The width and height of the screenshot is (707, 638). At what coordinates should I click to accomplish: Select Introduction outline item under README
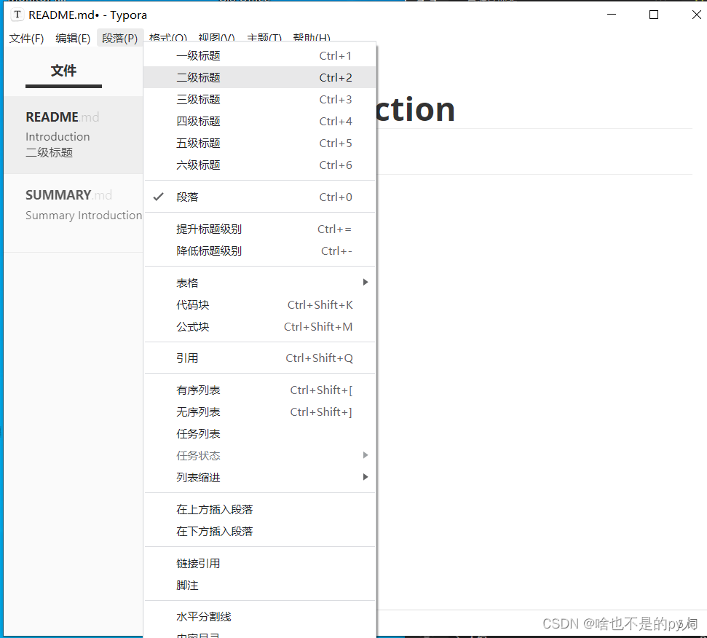(x=58, y=136)
